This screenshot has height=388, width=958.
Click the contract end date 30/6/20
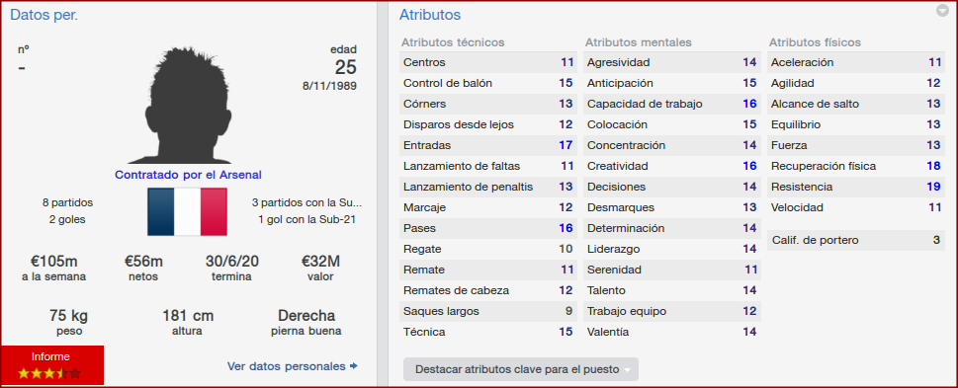231,262
